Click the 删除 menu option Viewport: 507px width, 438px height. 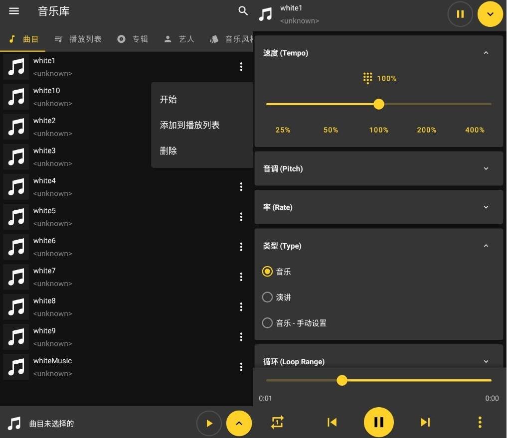(169, 151)
